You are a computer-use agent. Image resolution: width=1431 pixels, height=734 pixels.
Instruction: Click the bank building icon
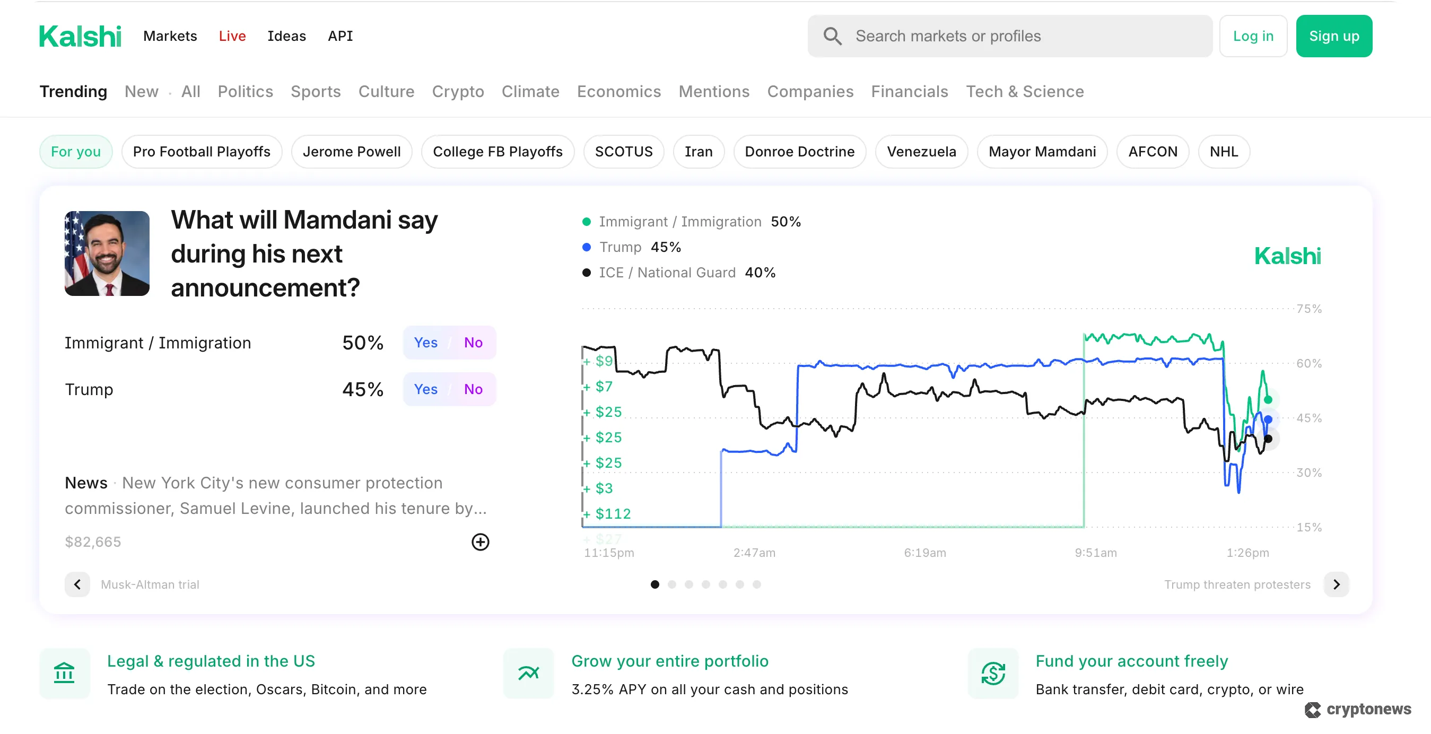64,674
